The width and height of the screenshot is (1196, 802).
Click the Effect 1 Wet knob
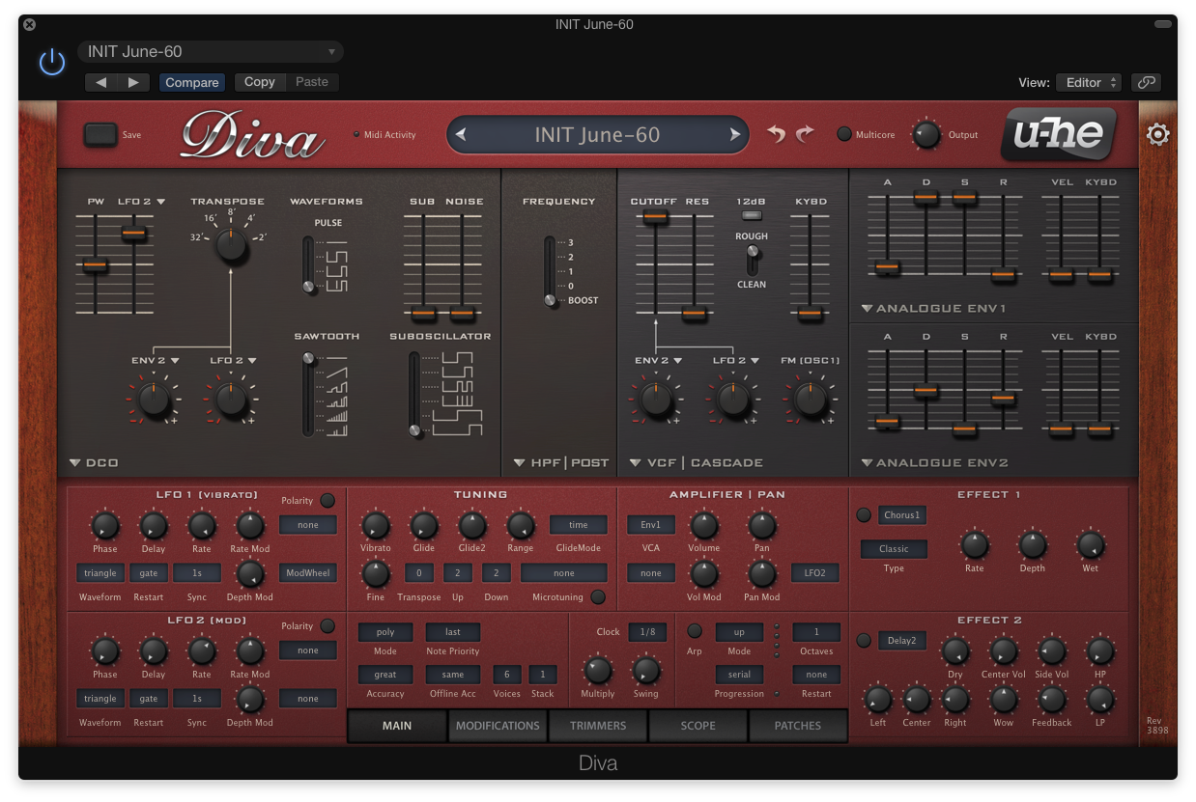point(1090,545)
